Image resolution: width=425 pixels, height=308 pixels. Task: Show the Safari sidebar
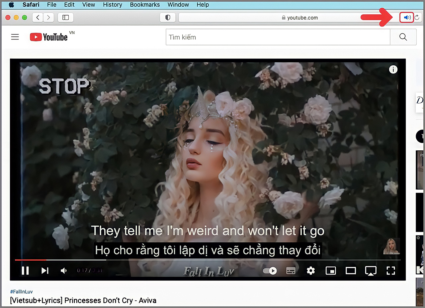pyautogui.click(x=65, y=18)
